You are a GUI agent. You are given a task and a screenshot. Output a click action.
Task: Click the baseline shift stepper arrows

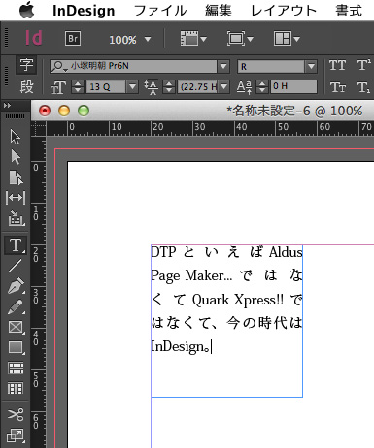pyautogui.click(x=262, y=87)
